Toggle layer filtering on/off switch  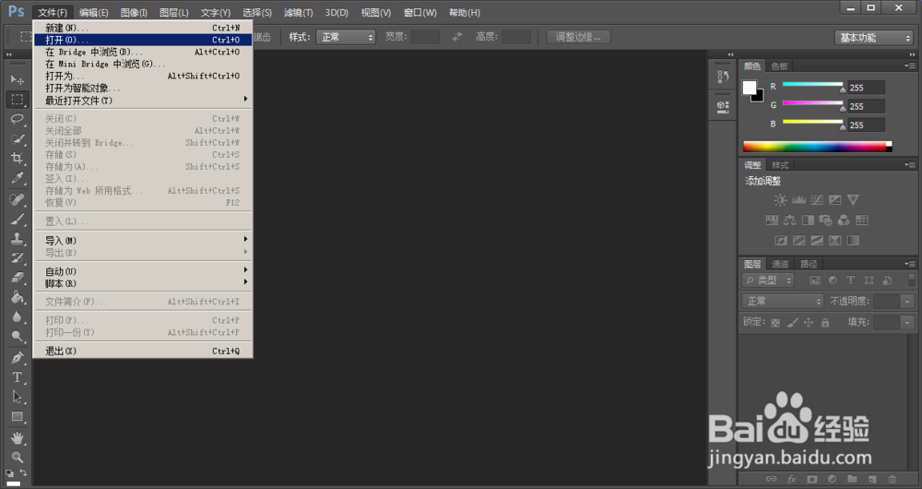(911, 280)
